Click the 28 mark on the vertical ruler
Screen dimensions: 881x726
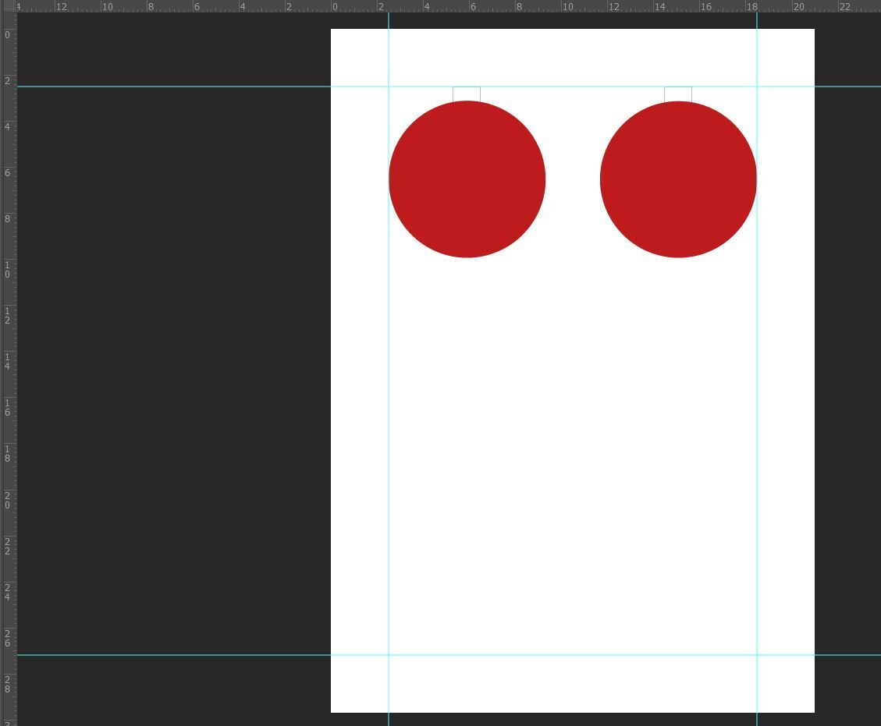[x=7, y=684]
